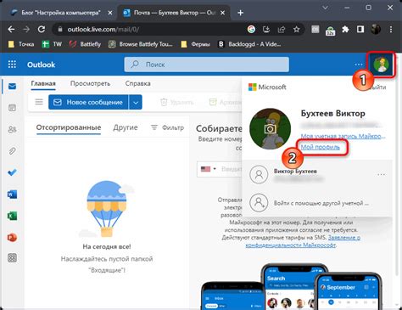The height and width of the screenshot is (310, 402).
Task: Open the Мой профиль link
Action: coord(321,147)
